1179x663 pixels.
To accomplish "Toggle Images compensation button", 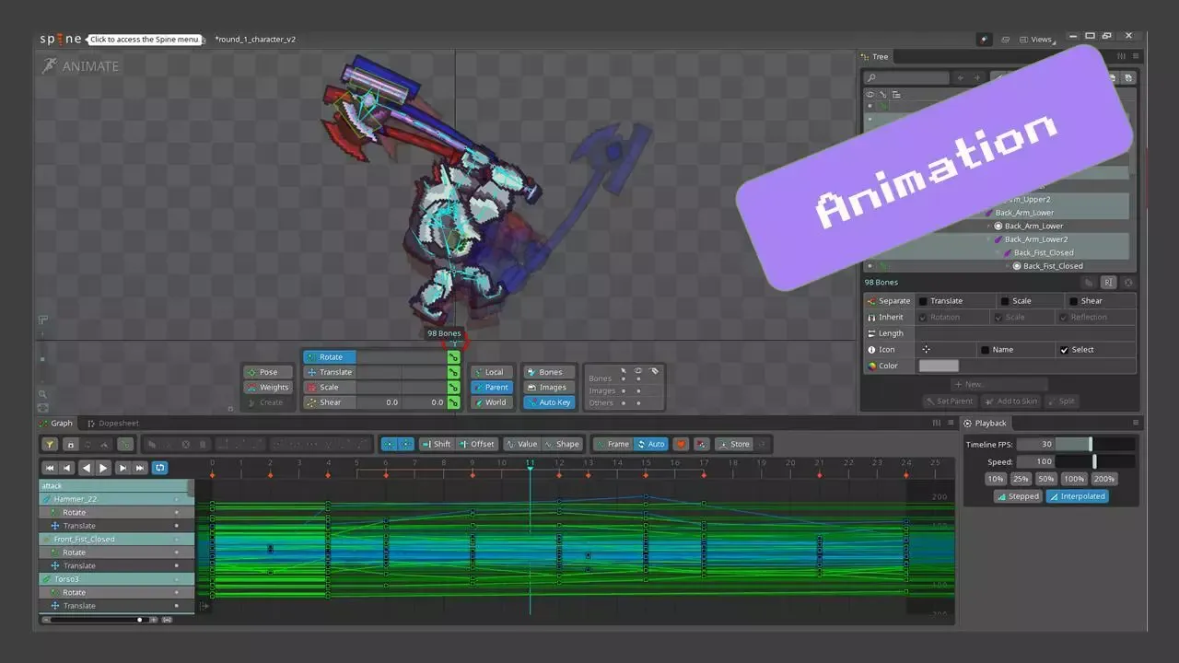I will tap(549, 388).
